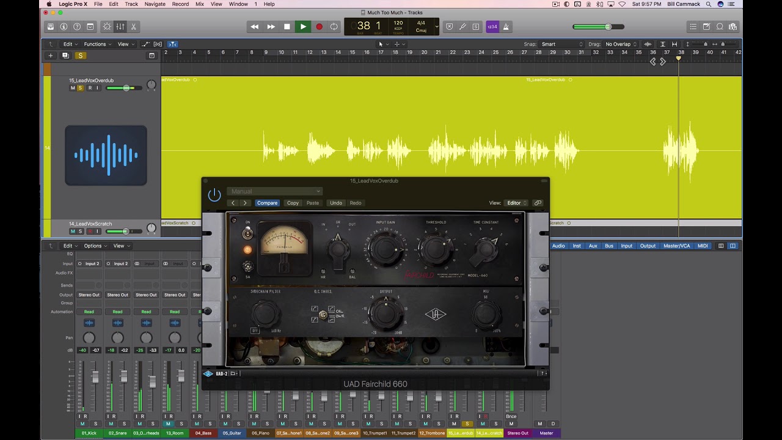
Task: Click the plugin Redo button
Action: tap(356, 203)
